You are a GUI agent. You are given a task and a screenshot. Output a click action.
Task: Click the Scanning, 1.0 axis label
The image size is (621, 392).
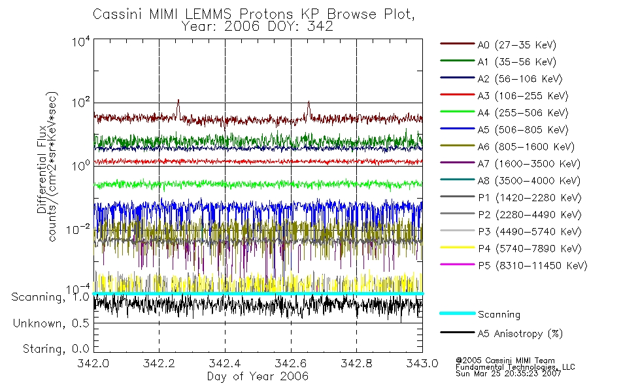(x=50, y=297)
